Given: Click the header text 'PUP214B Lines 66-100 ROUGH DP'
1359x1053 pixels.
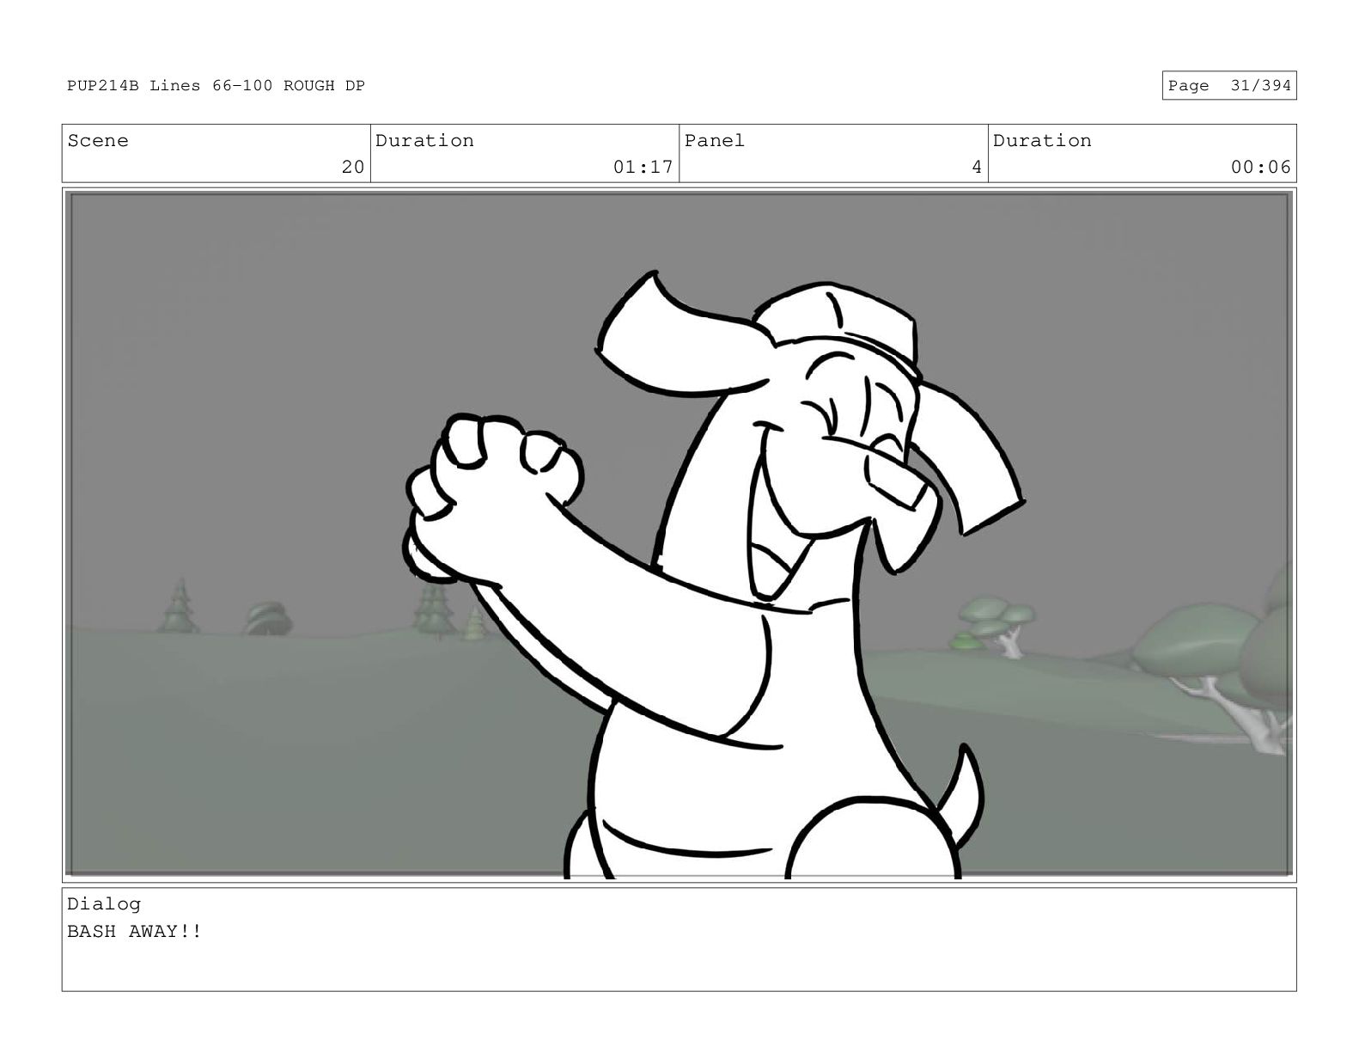Looking at the screenshot, I should (216, 86).
